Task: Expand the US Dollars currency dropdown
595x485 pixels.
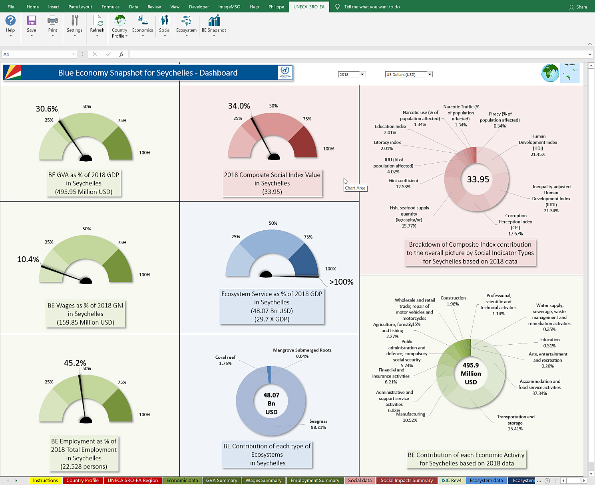Action: click(x=430, y=74)
